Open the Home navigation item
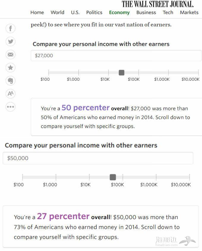 pyautogui.click(x=37, y=13)
